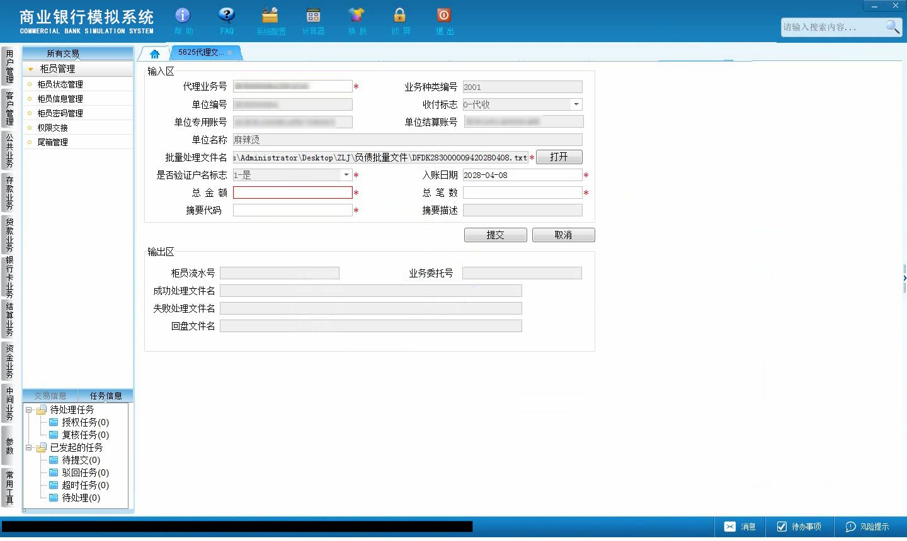Viewport: 907px width, 541px height.
Task: Open the 参数 side tab
Action: (9, 446)
